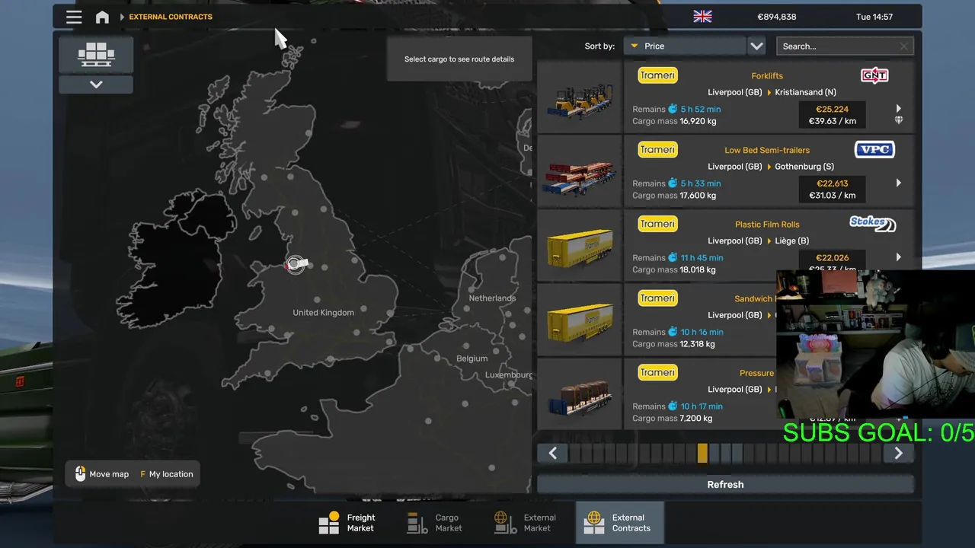Image resolution: width=975 pixels, height=548 pixels.
Task: Switch to External Market tab
Action: [x=525, y=523]
